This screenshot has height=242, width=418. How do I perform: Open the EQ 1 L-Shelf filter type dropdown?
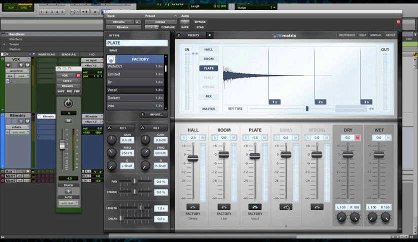[127, 166]
